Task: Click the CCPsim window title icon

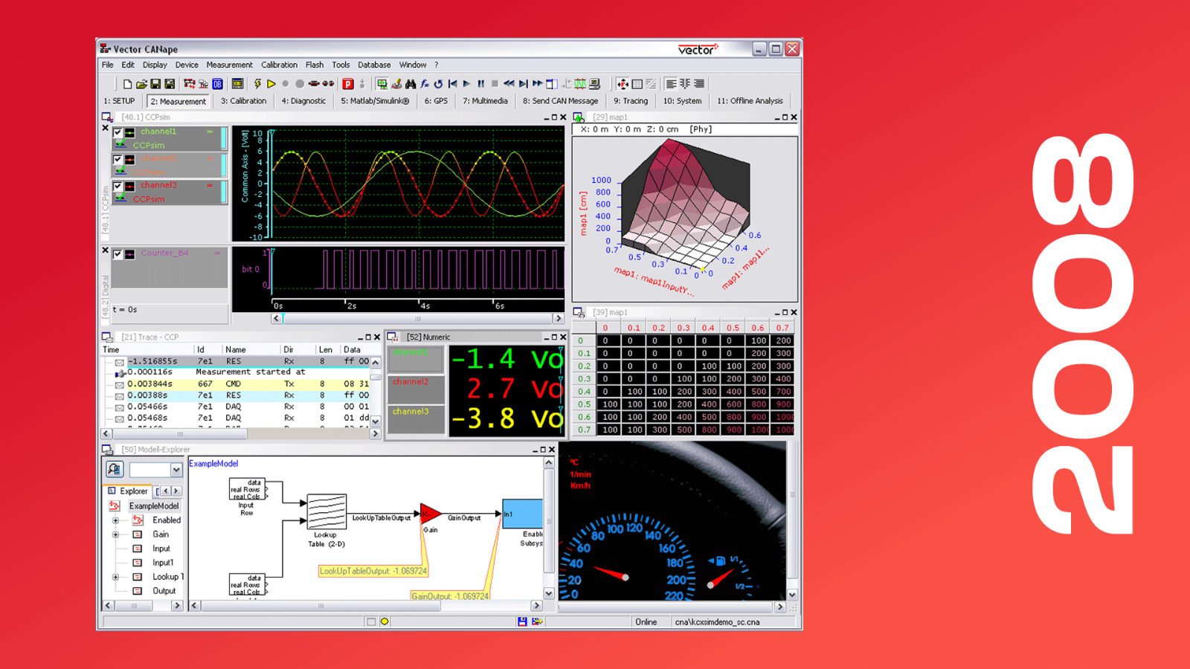Action: (108, 117)
